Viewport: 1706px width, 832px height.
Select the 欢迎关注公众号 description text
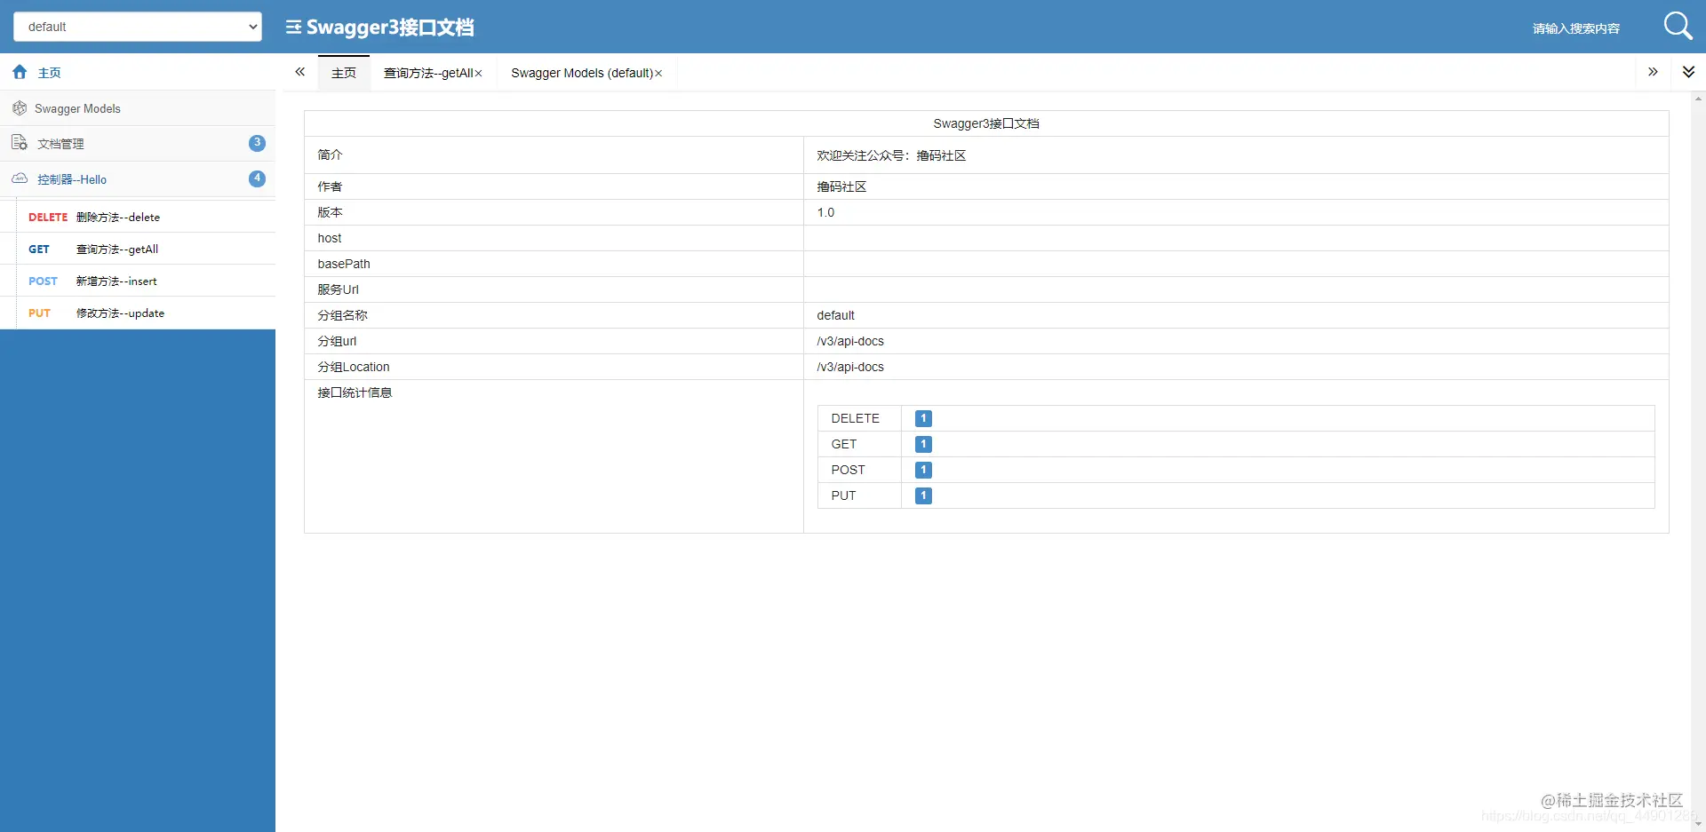(891, 155)
